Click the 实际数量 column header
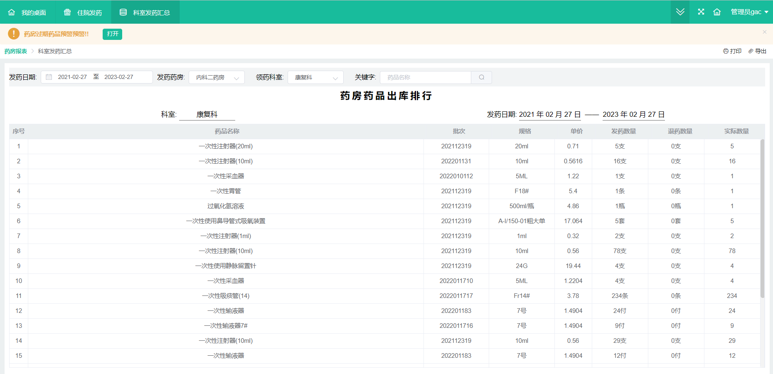The width and height of the screenshot is (773, 374). pos(736,131)
